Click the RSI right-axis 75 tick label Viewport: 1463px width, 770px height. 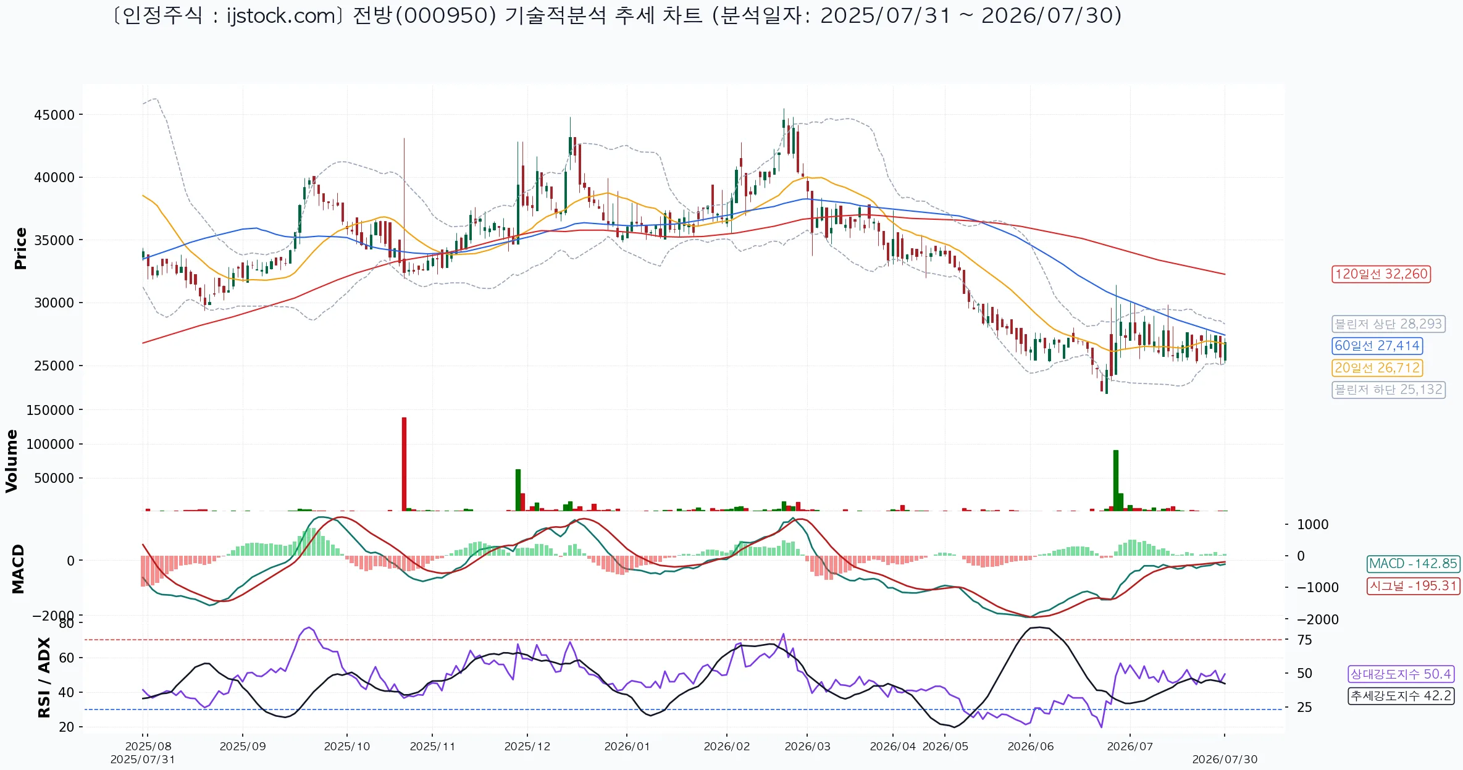pos(1304,640)
